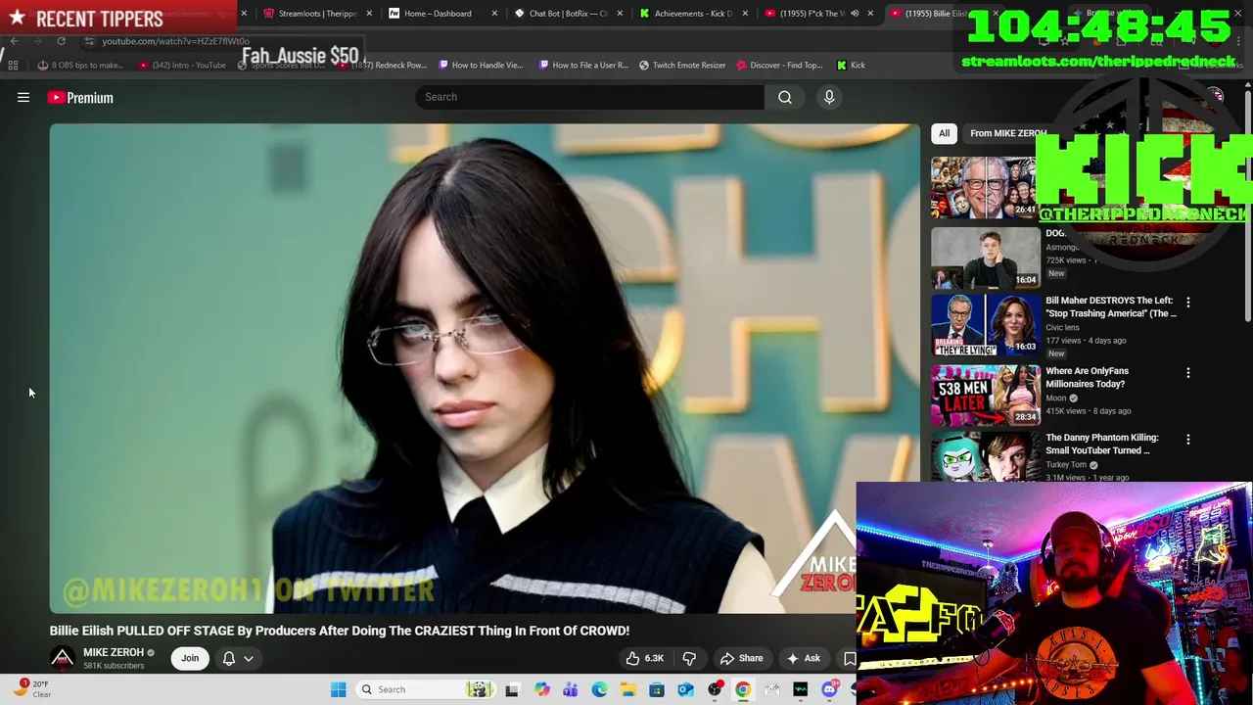This screenshot has height=705, width=1253.
Task: Select the All filter chip
Action: 944,133
